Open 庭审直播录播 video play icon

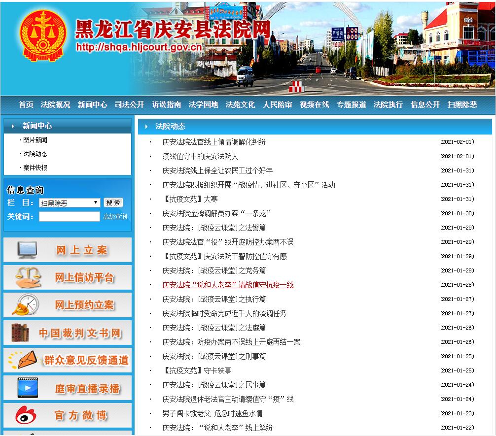click(x=28, y=388)
